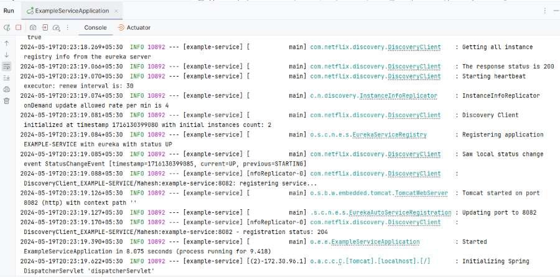This screenshot has height=277, width=560.
Task: Click the 'registering service...' log line
Action: tap(170, 184)
